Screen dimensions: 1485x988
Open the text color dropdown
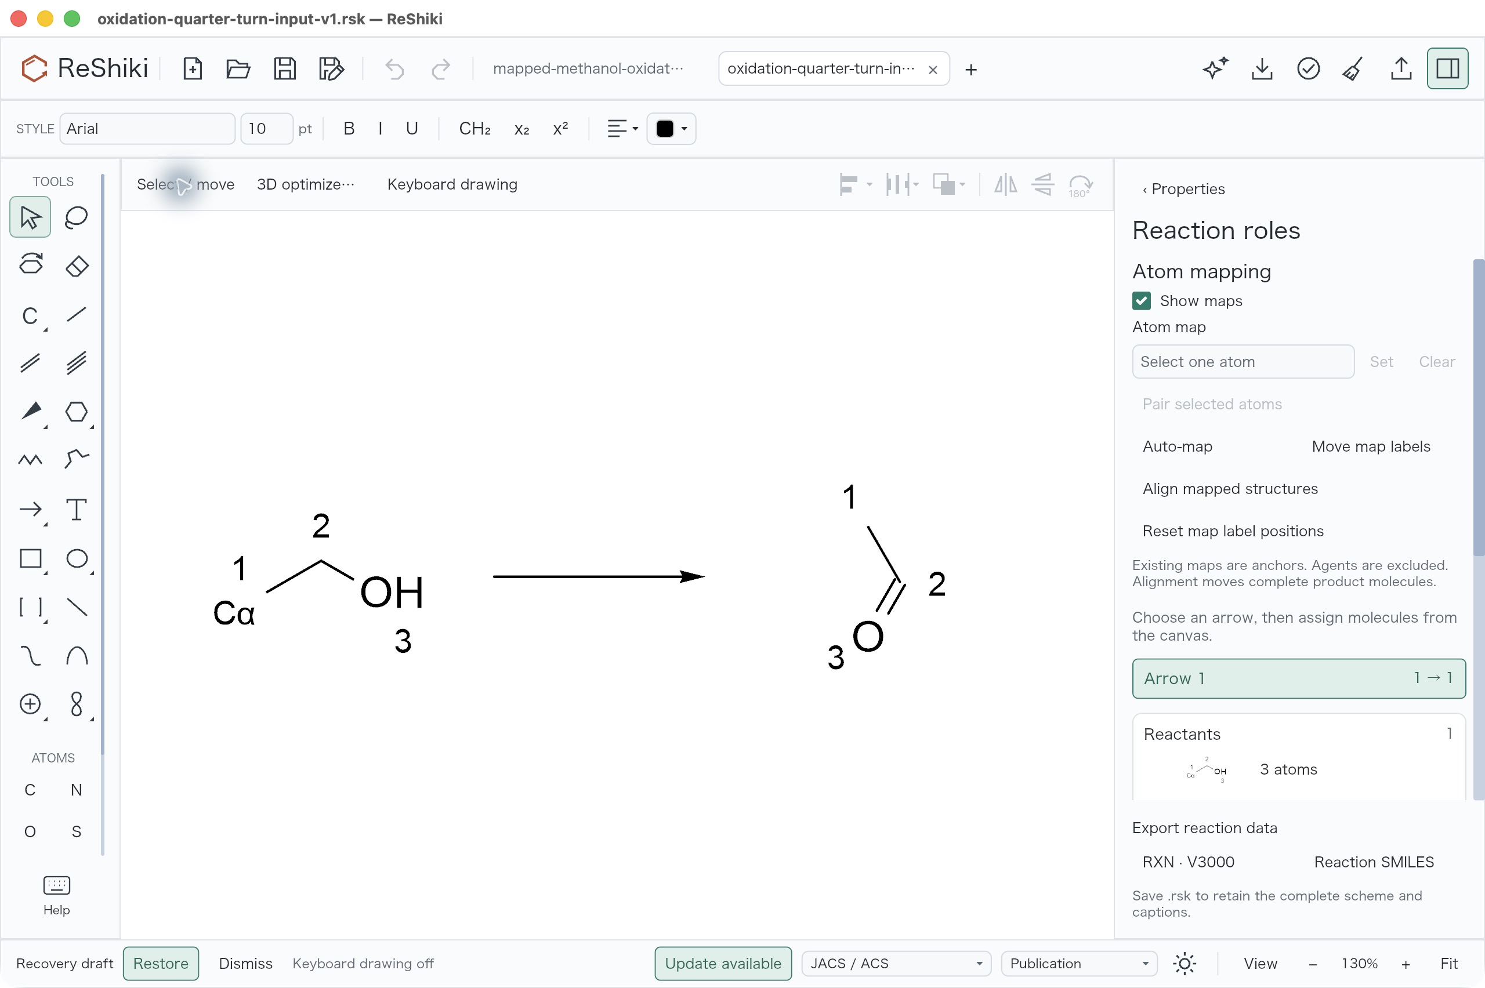pos(671,129)
